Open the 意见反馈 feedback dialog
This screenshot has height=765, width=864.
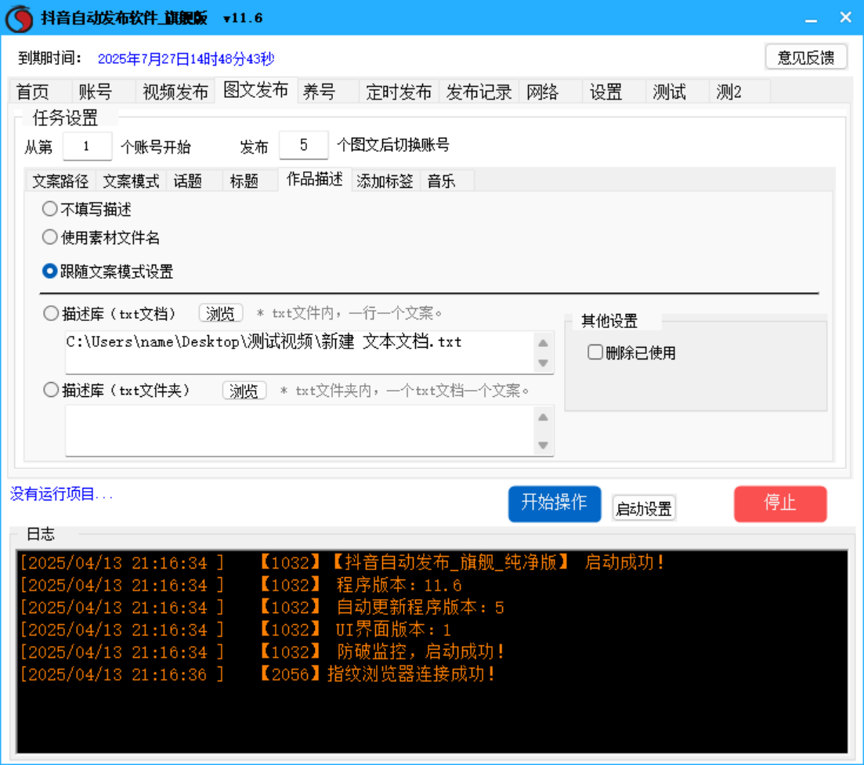click(x=805, y=57)
